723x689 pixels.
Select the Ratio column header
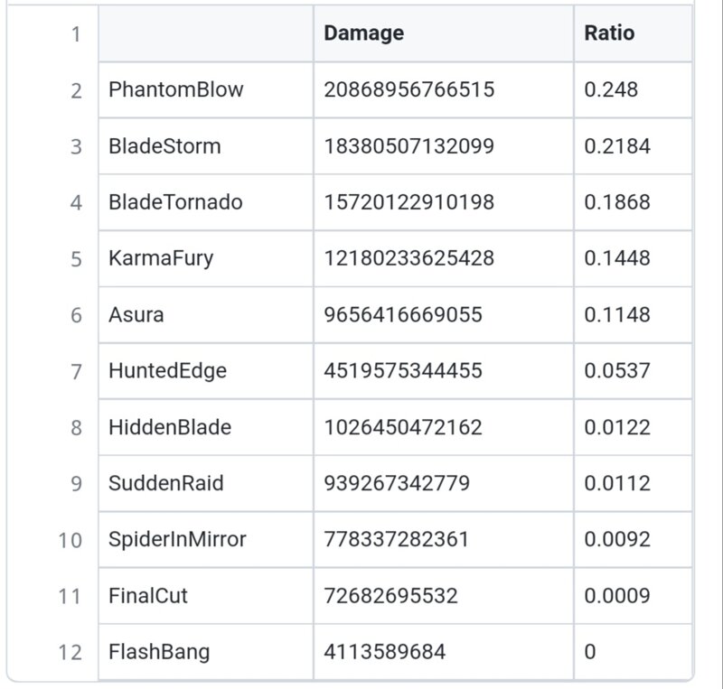(x=634, y=33)
